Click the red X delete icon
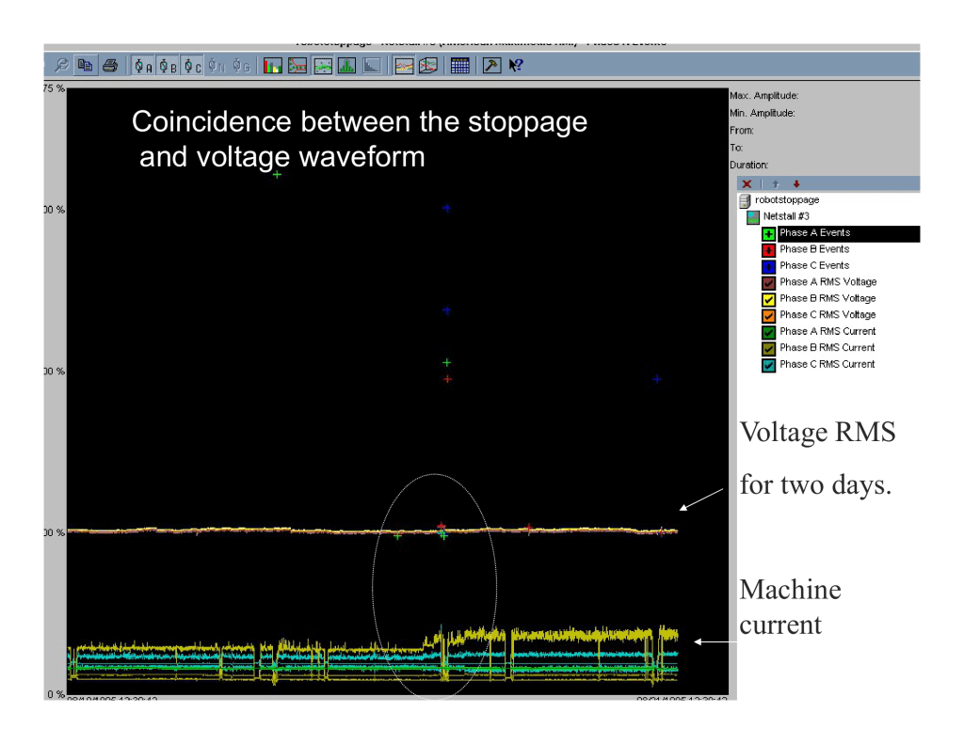Viewport: 964px width, 744px height. point(747,184)
